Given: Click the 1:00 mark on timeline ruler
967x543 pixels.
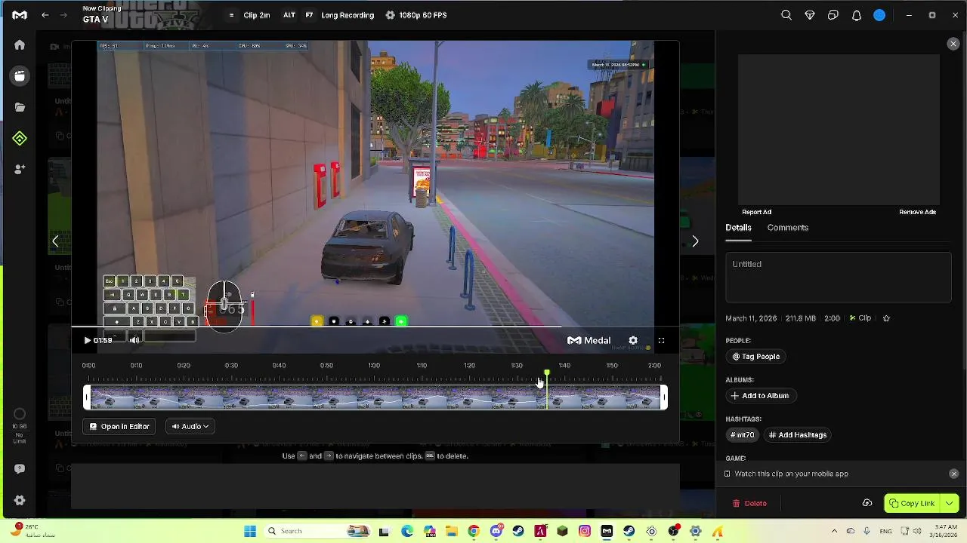Looking at the screenshot, I should click(x=374, y=366).
